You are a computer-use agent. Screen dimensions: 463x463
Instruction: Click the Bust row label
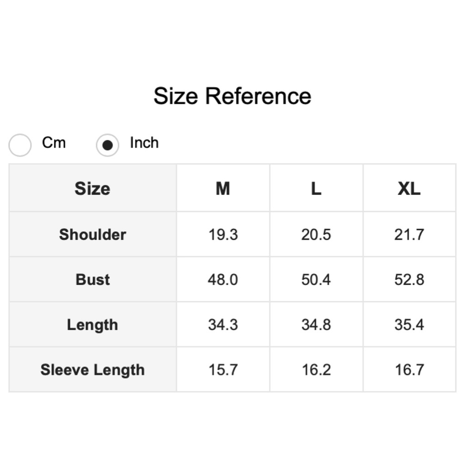pos(93,280)
